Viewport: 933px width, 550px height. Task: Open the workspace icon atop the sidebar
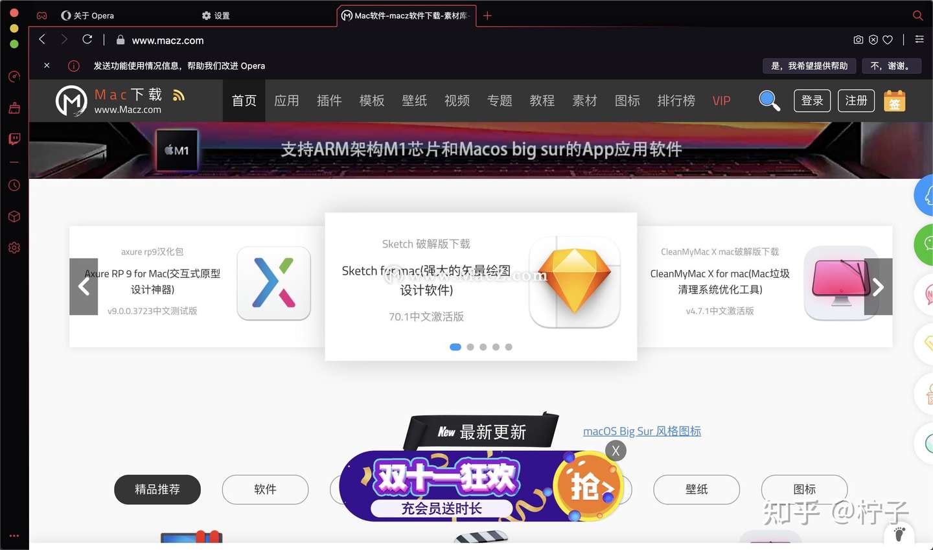pyautogui.click(x=14, y=76)
